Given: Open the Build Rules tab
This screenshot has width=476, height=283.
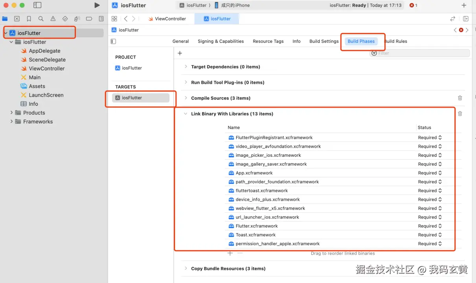Looking at the screenshot, I should [x=396, y=41].
